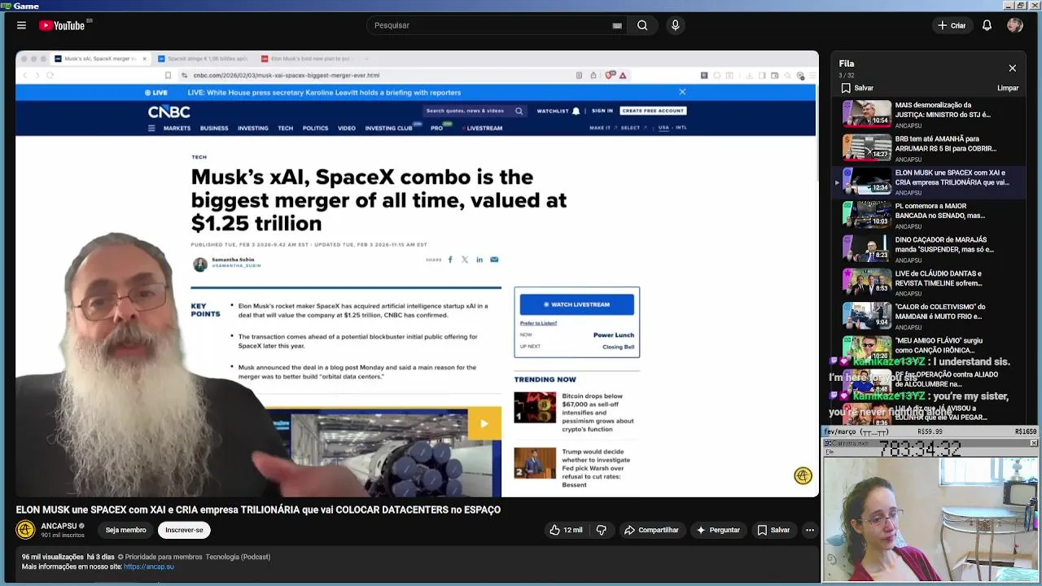1042x586 pixels.
Task: In video, switch to Elon Musk's bold plan tab
Action: point(306,59)
